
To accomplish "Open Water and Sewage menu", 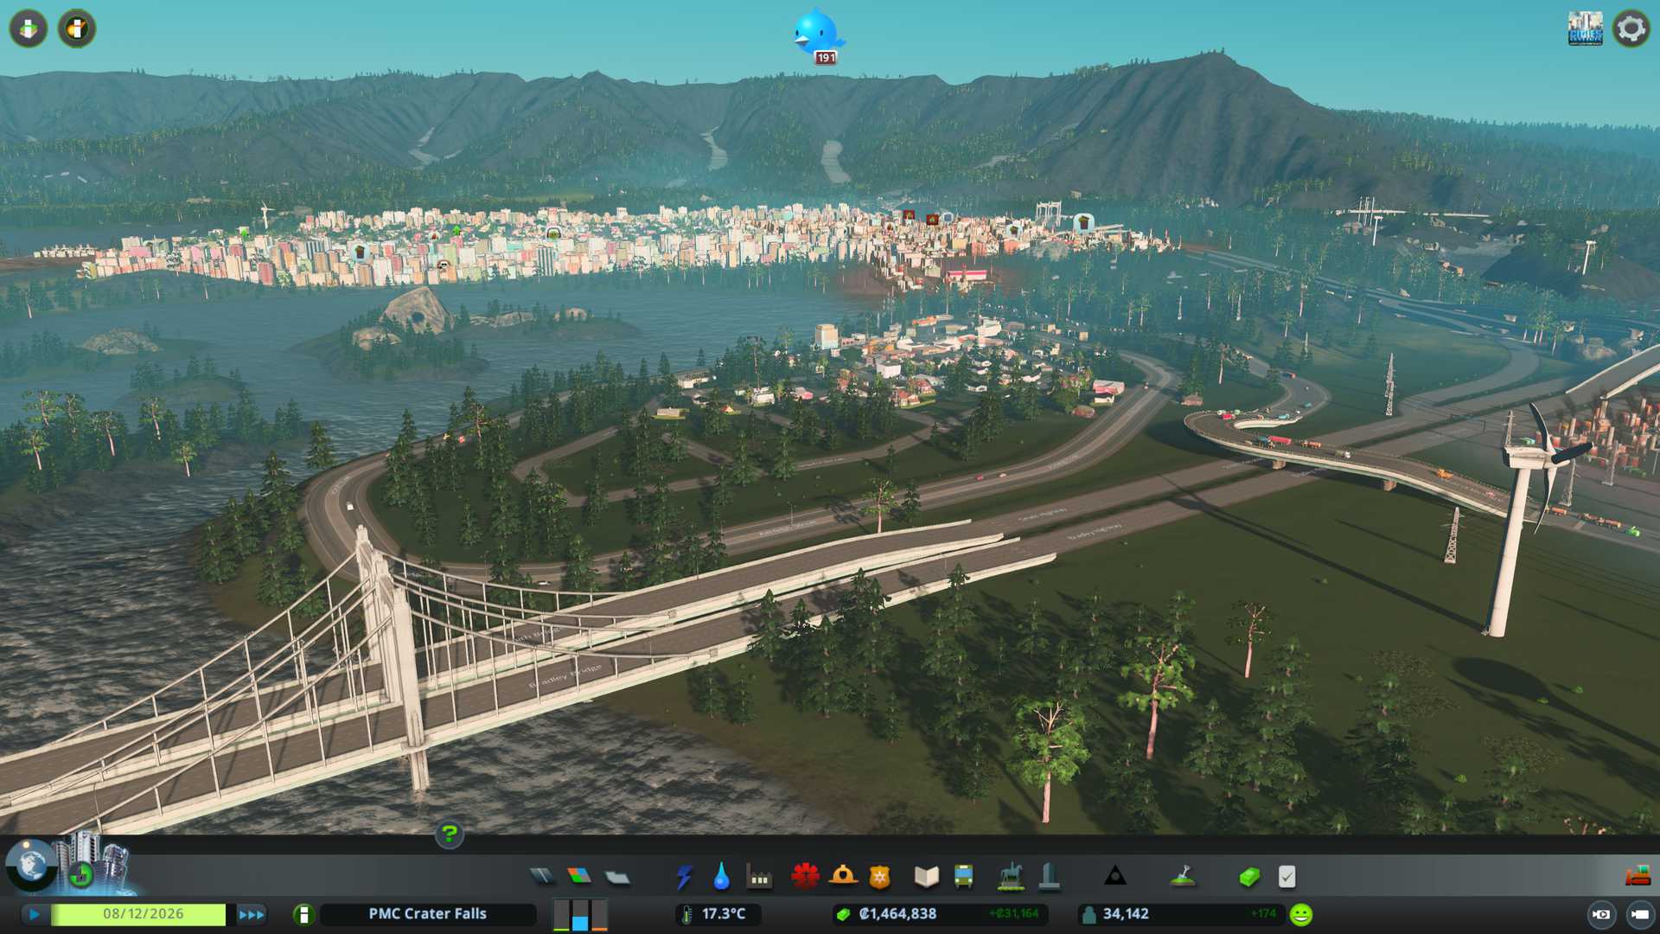I will [x=721, y=877].
